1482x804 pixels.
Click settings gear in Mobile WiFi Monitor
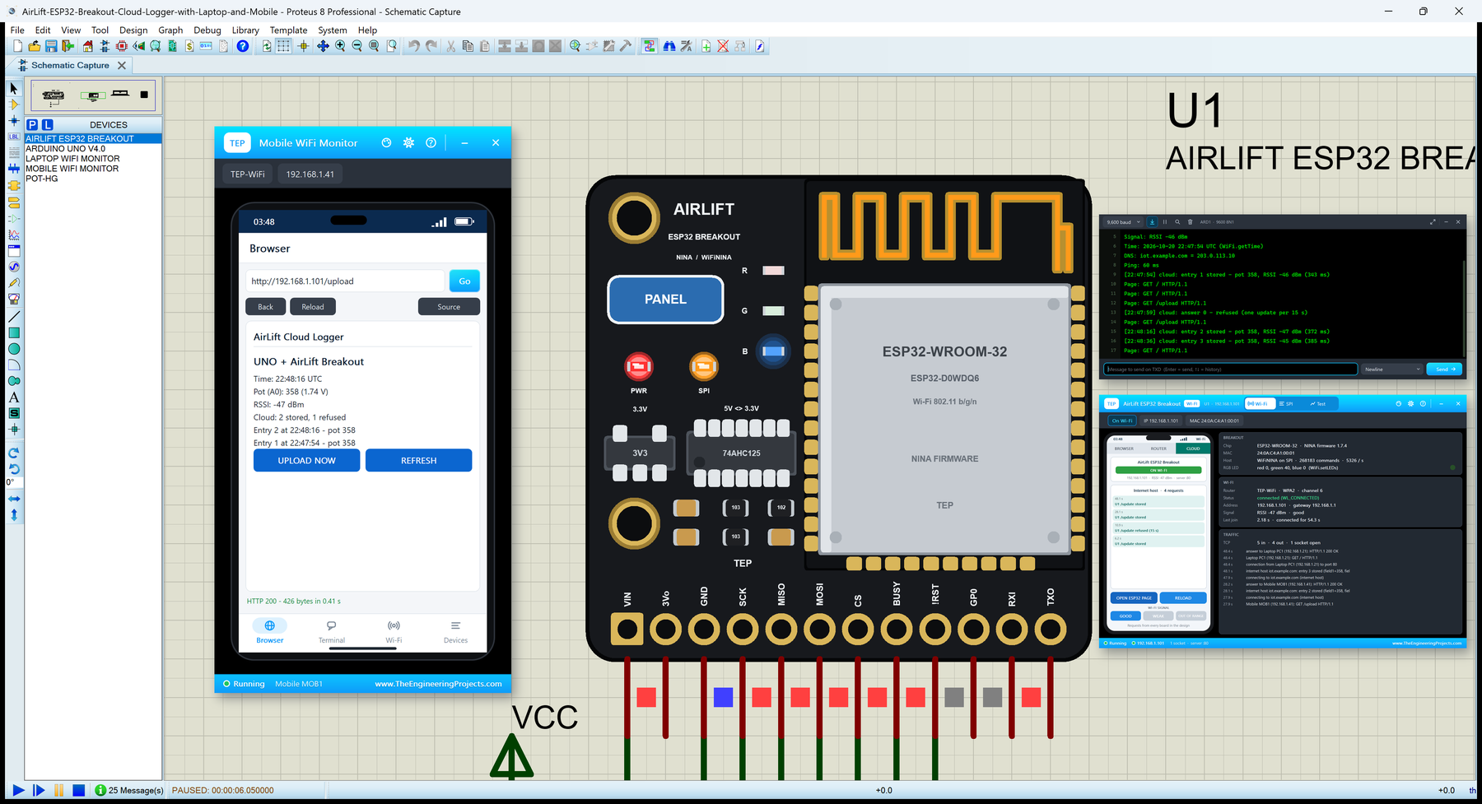pyautogui.click(x=408, y=142)
